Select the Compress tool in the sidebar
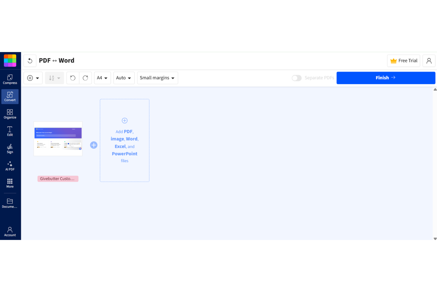437x292 pixels. [10, 79]
